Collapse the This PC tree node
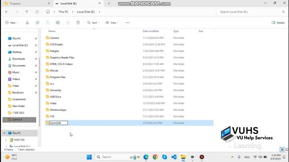 coord(5,133)
